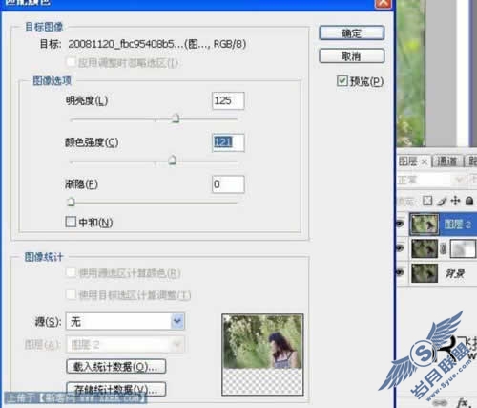This screenshot has height=408, width=477.
Task: Hide the masked middle layer
Action: click(400, 248)
